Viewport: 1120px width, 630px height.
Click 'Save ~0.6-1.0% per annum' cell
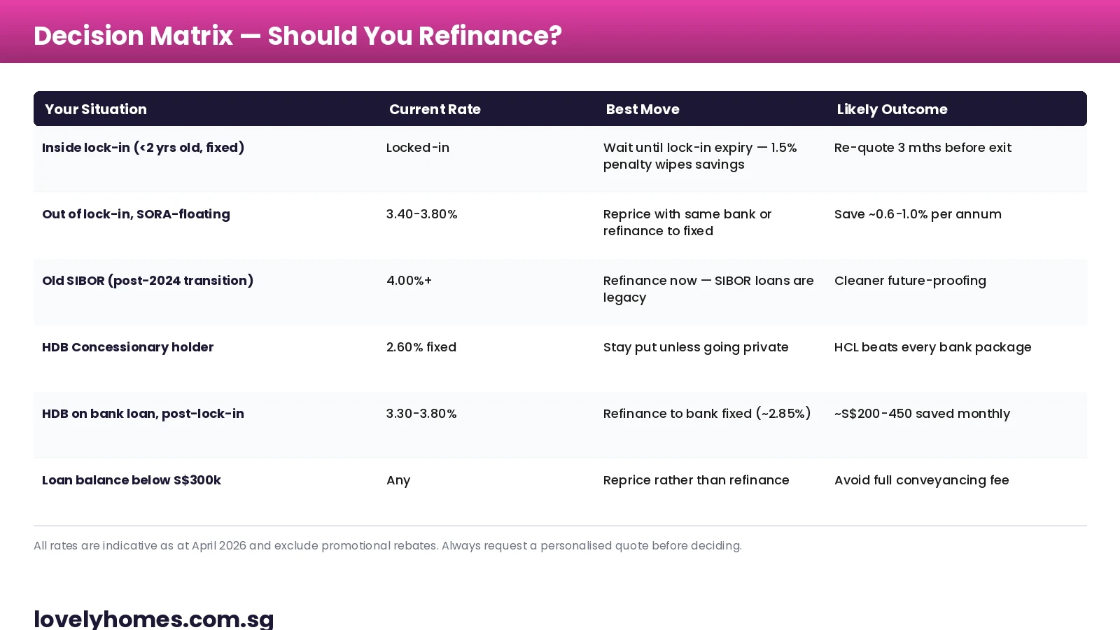pyautogui.click(x=918, y=214)
